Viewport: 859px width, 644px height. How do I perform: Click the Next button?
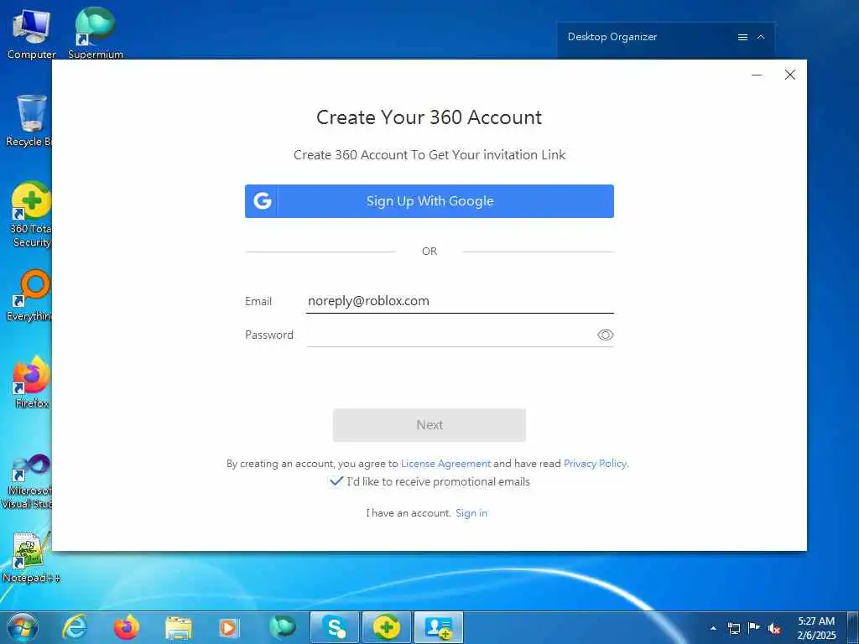429,425
